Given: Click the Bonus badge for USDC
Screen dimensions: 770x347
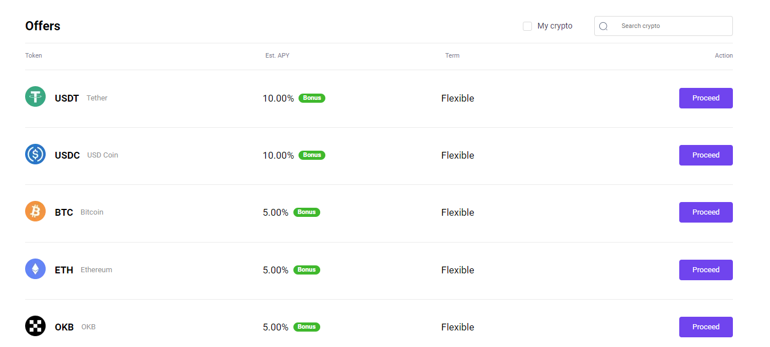Looking at the screenshot, I should [312, 155].
